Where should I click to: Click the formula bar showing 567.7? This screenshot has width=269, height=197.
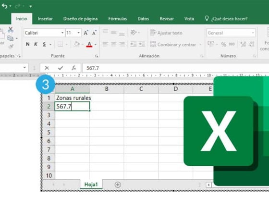click(x=175, y=68)
